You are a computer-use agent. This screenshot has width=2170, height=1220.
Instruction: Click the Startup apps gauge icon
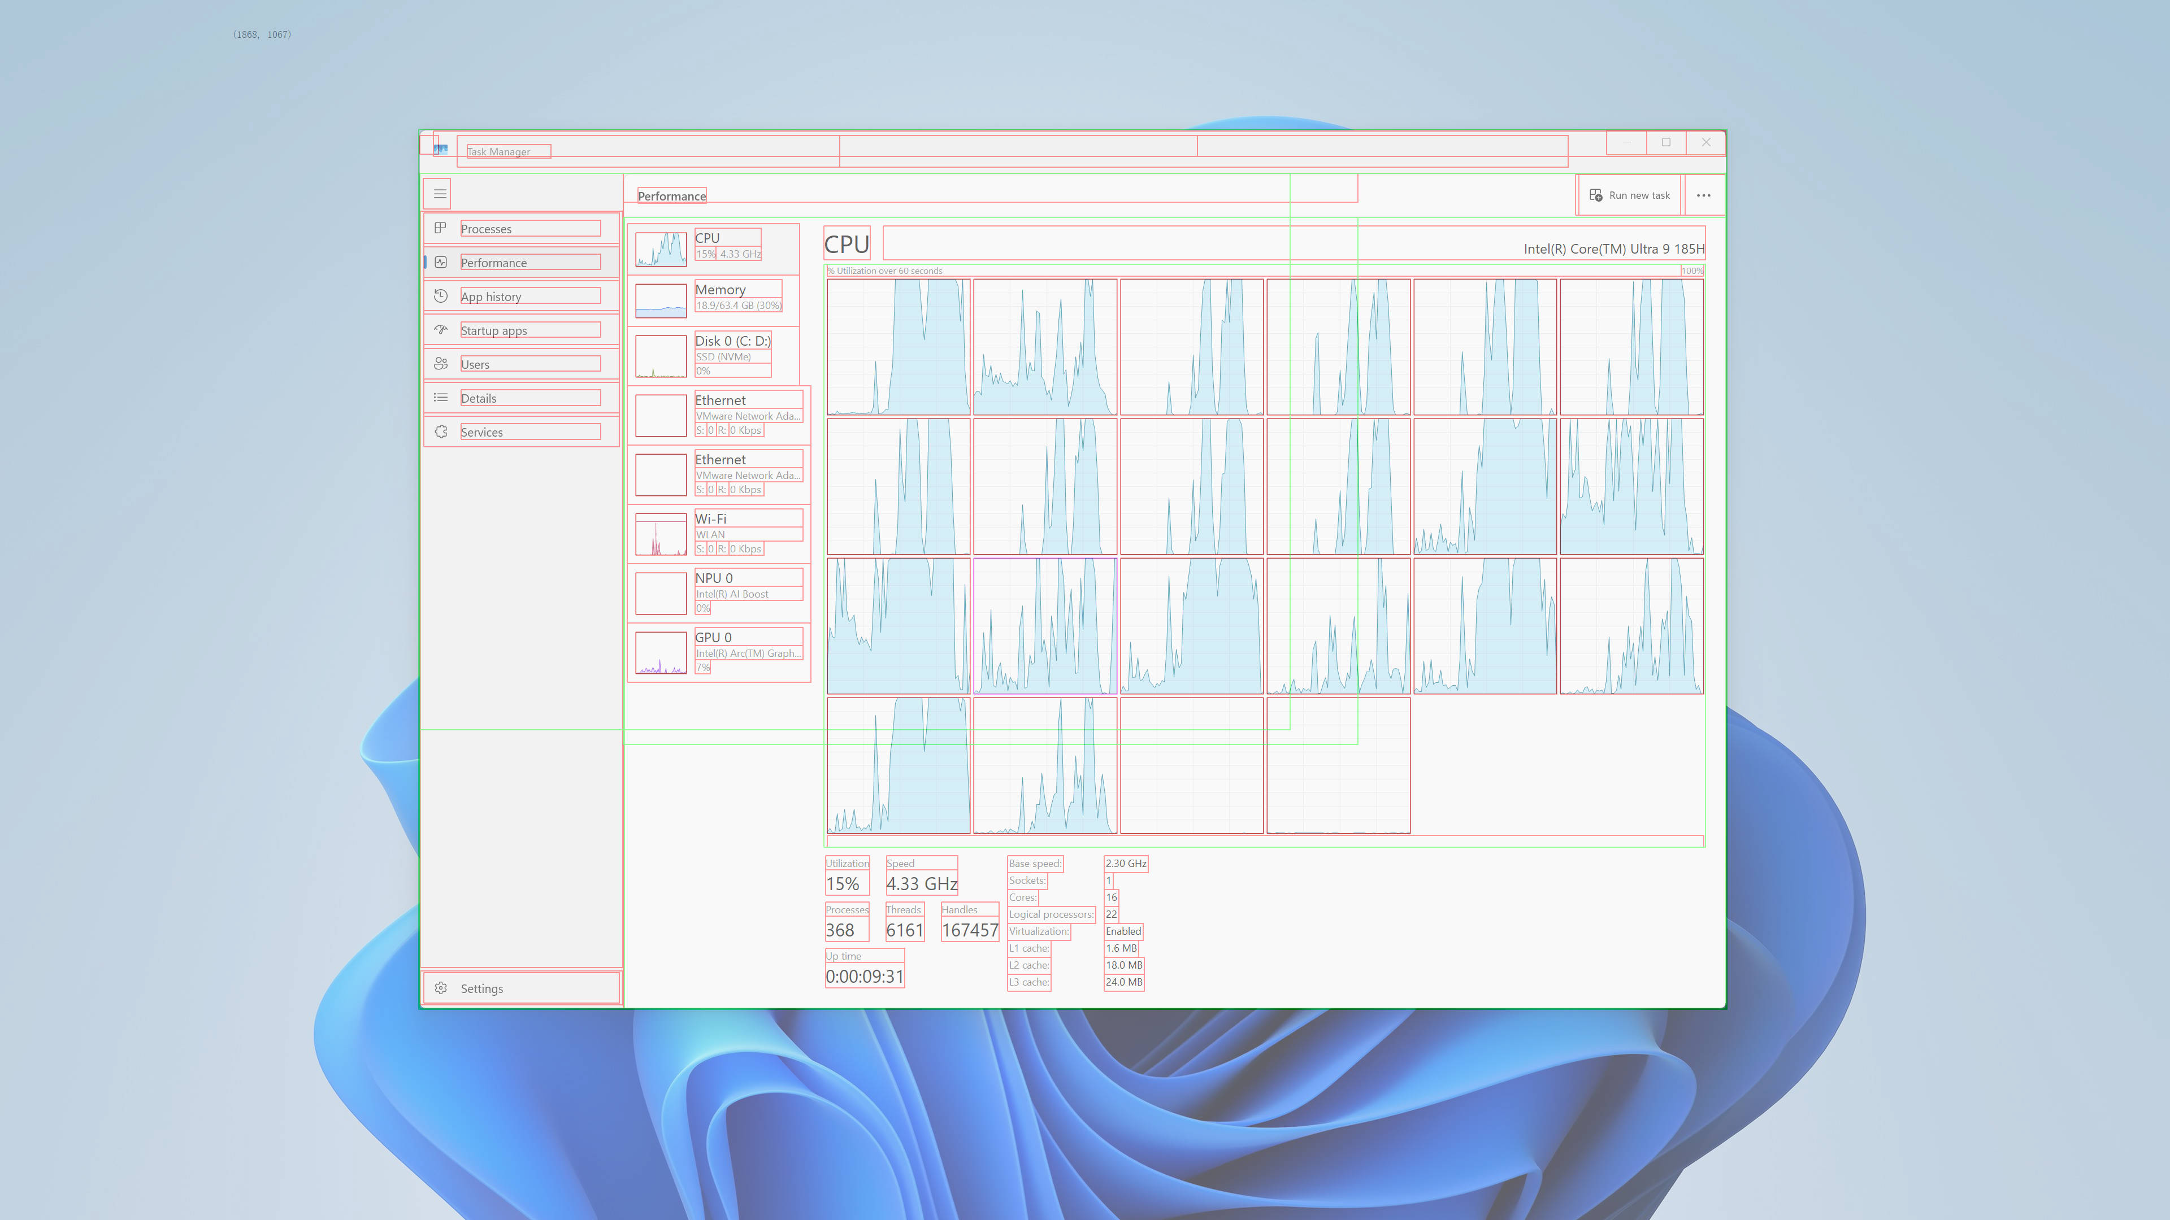[441, 330]
